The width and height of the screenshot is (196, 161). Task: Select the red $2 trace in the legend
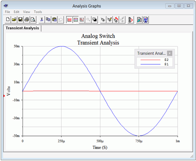[x=154, y=60]
